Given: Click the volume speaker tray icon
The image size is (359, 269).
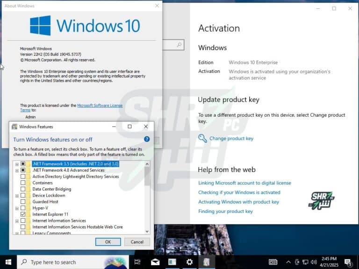Looking at the screenshot, I should point(314,262).
